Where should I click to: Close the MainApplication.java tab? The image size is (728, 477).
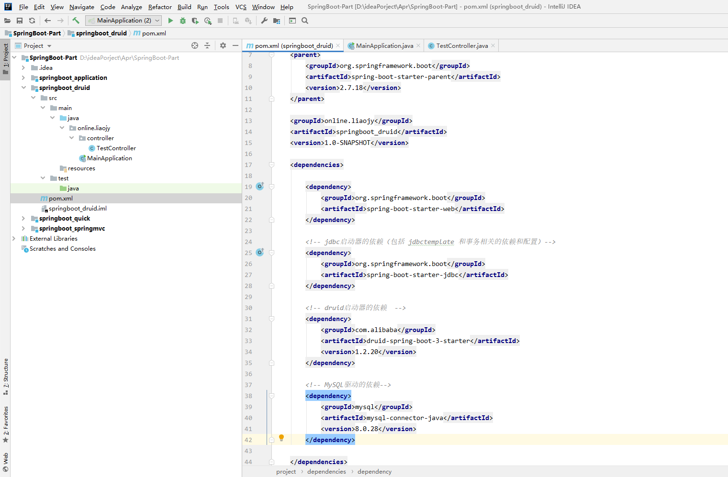pos(418,45)
